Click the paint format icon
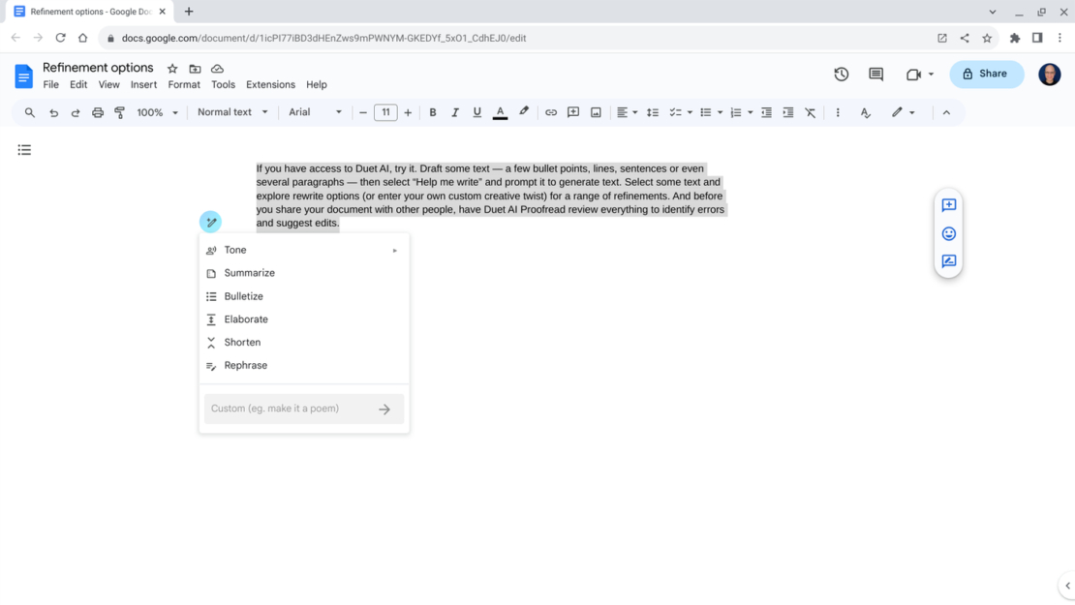The image size is (1075, 605). 120,112
